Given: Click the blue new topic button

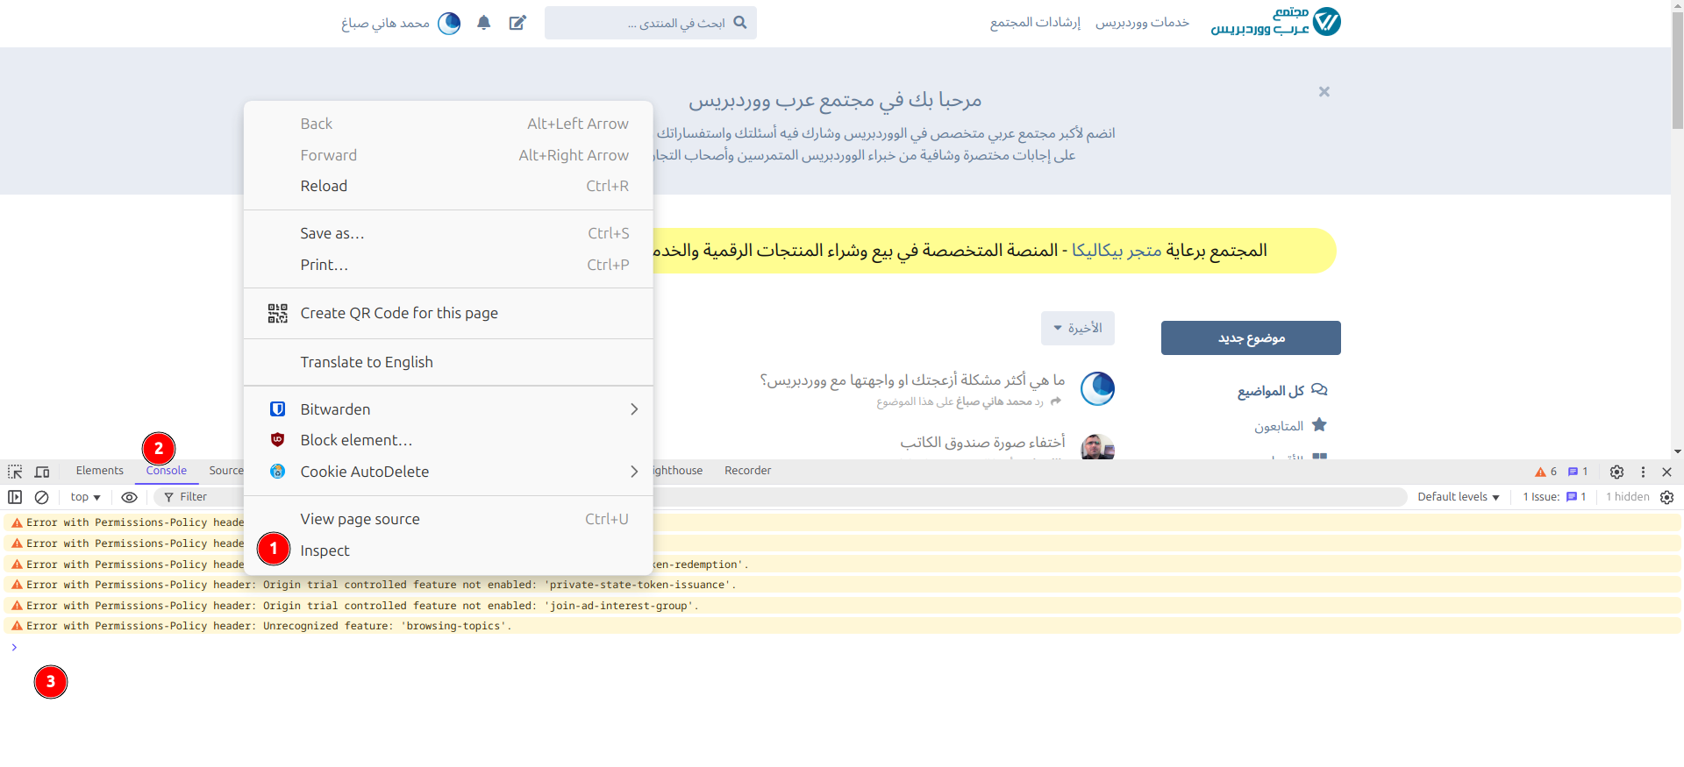Looking at the screenshot, I should pos(1250,338).
